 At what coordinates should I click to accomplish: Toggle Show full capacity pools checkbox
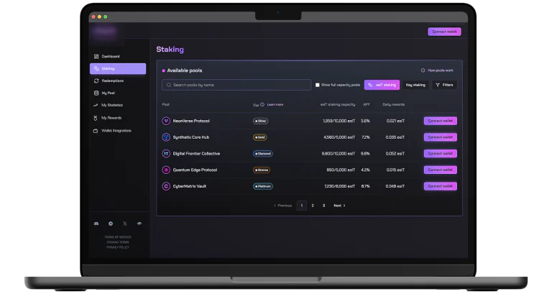(317, 85)
